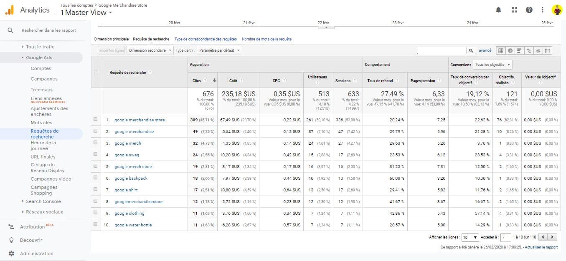Open the three-dot more options menu

[543, 10]
